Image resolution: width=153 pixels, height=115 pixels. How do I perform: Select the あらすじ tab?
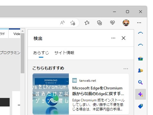point(41,53)
